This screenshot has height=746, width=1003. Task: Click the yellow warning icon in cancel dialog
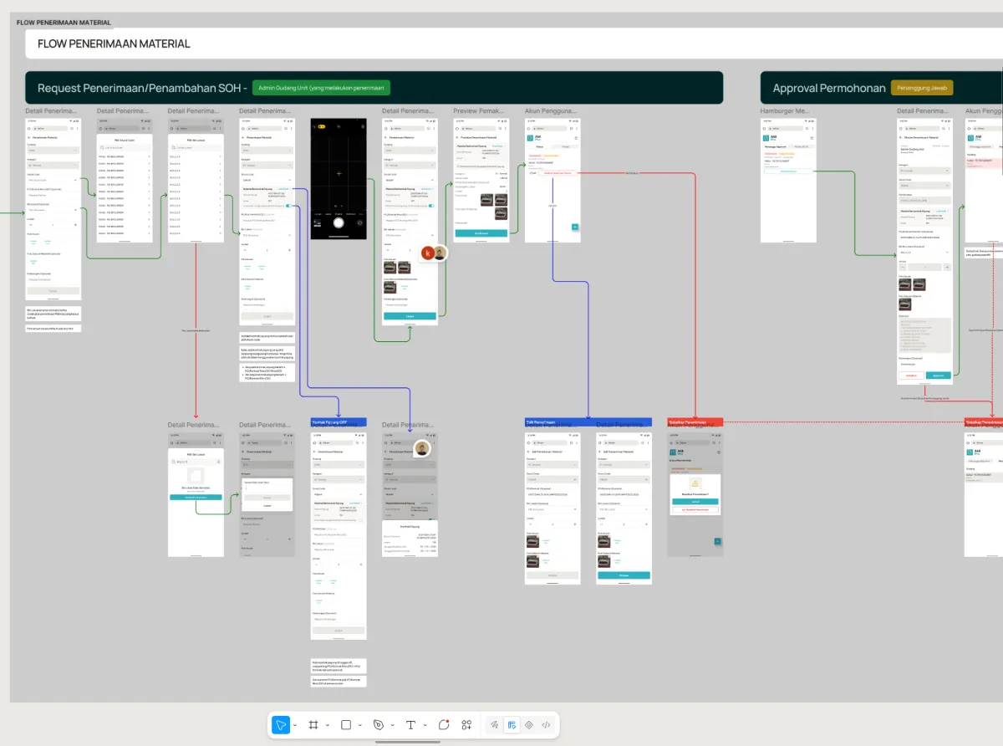click(695, 483)
